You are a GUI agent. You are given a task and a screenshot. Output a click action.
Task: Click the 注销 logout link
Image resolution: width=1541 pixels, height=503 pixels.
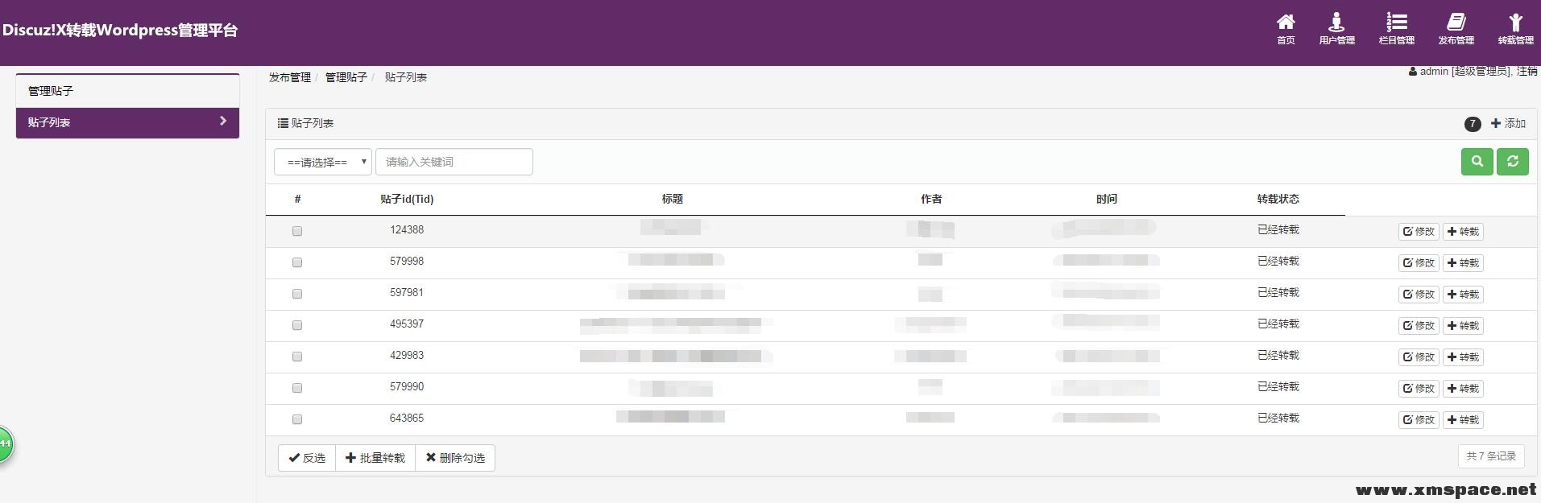(x=1527, y=71)
